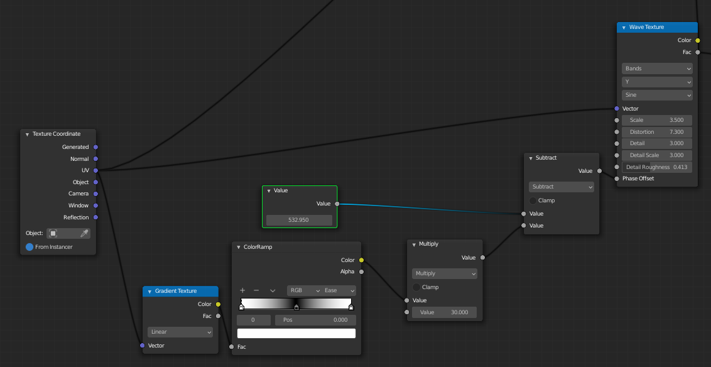Screen dimensions: 711x367
Task: Open the ColorRamp tools chevron menu
Action: (273, 290)
